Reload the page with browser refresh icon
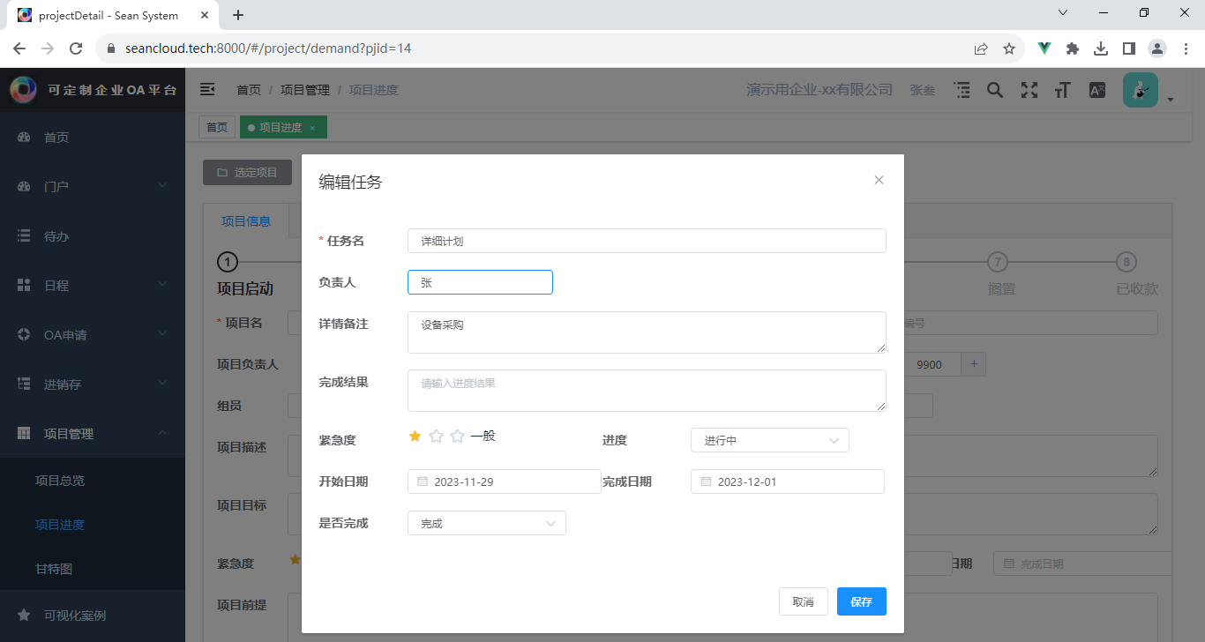The width and height of the screenshot is (1205, 642). click(76, 49)
